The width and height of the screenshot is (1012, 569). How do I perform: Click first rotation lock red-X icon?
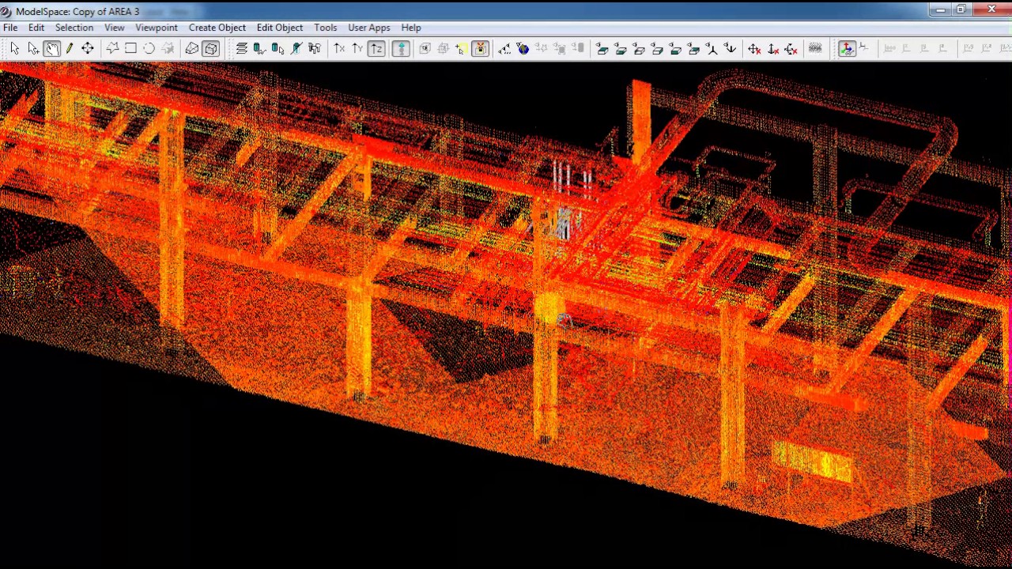(754, 49)
